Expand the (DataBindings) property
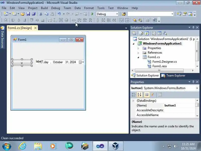 (x=133, y=101)
